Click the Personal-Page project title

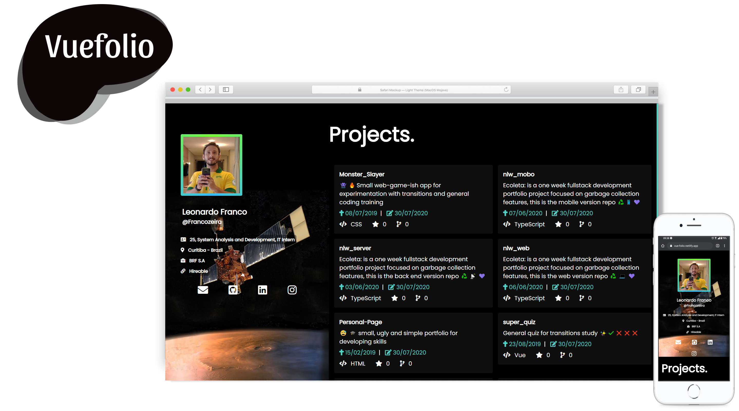(360, 322)
